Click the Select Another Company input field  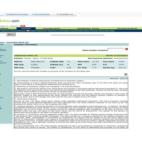(x=116, y=50)
